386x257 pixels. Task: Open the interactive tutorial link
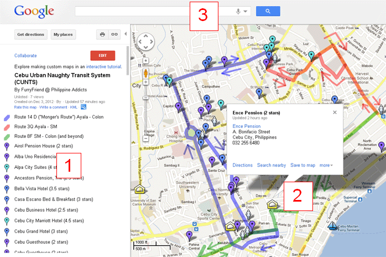(x=104, y=66)
